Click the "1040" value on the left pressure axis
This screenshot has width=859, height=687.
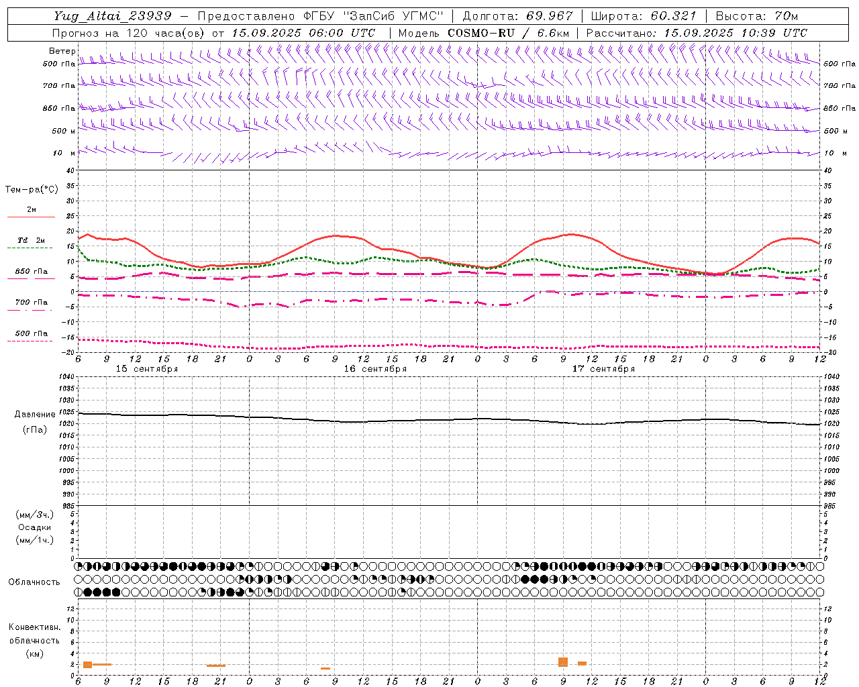click(68, 376)
